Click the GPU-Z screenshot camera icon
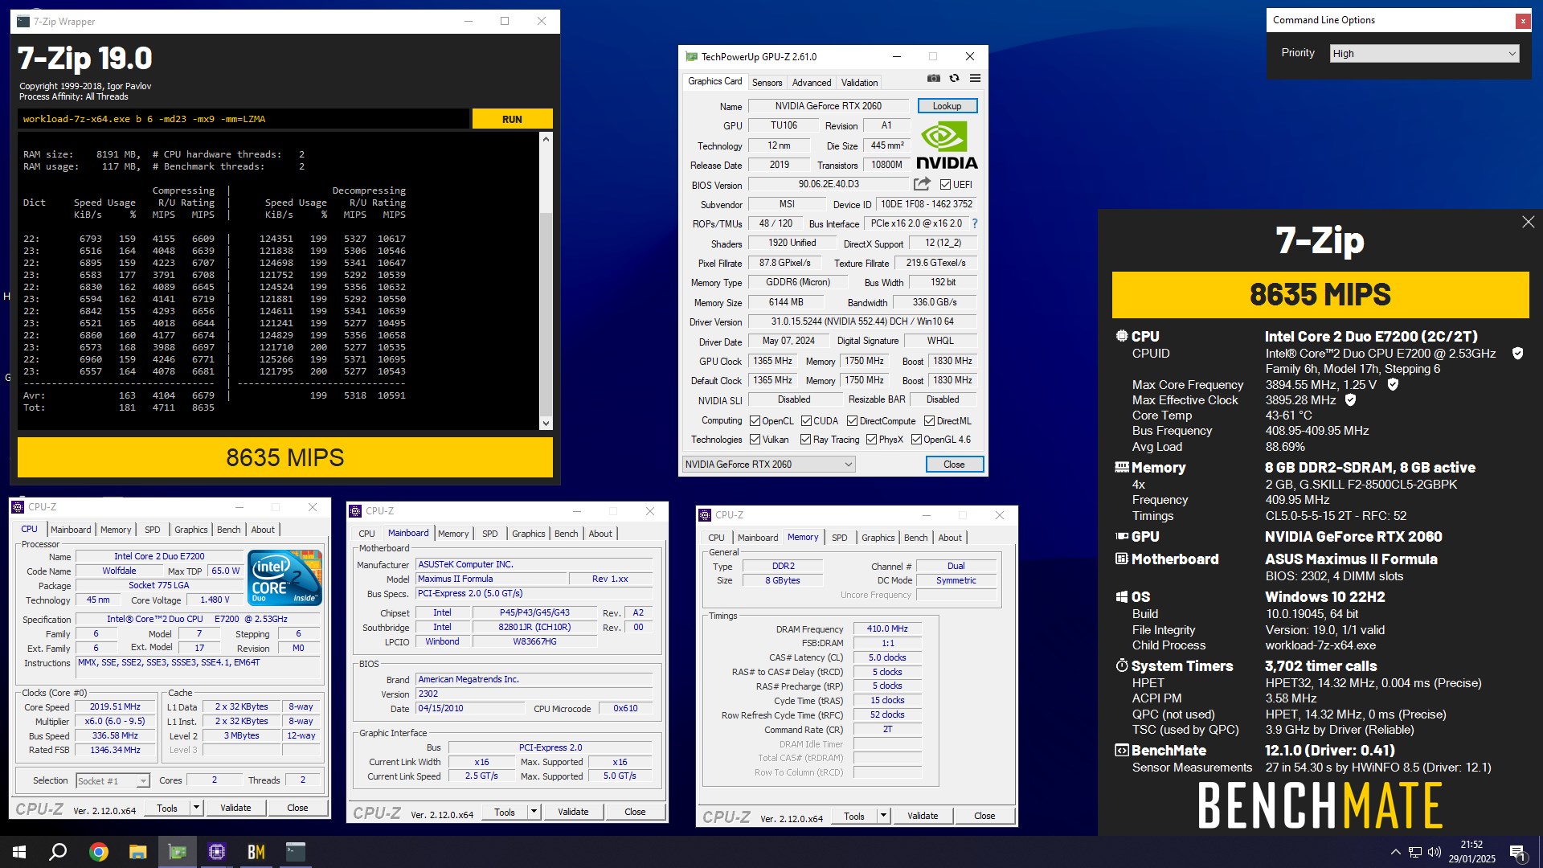 tap(933, 79)
